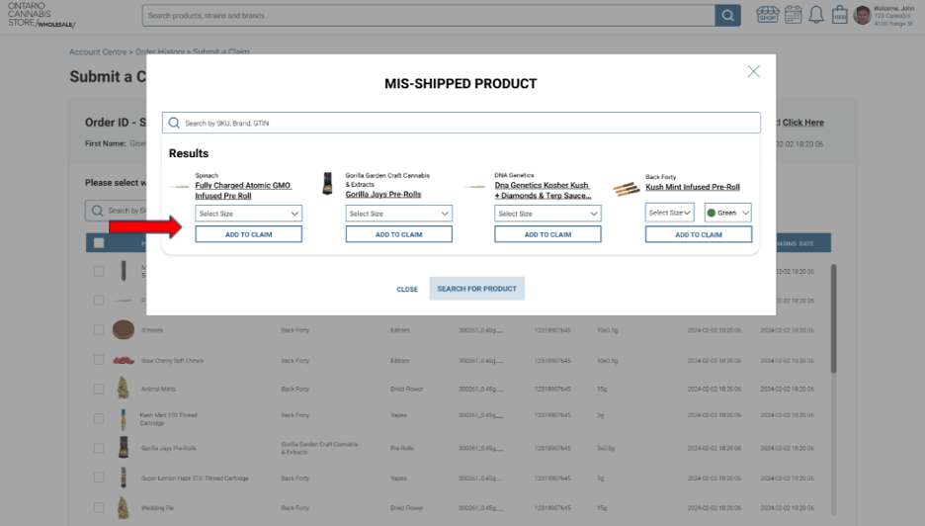This screenshot has height=526, width=925.
Task: Open the calendar icon in header
Action: click(x=794, y=15)
